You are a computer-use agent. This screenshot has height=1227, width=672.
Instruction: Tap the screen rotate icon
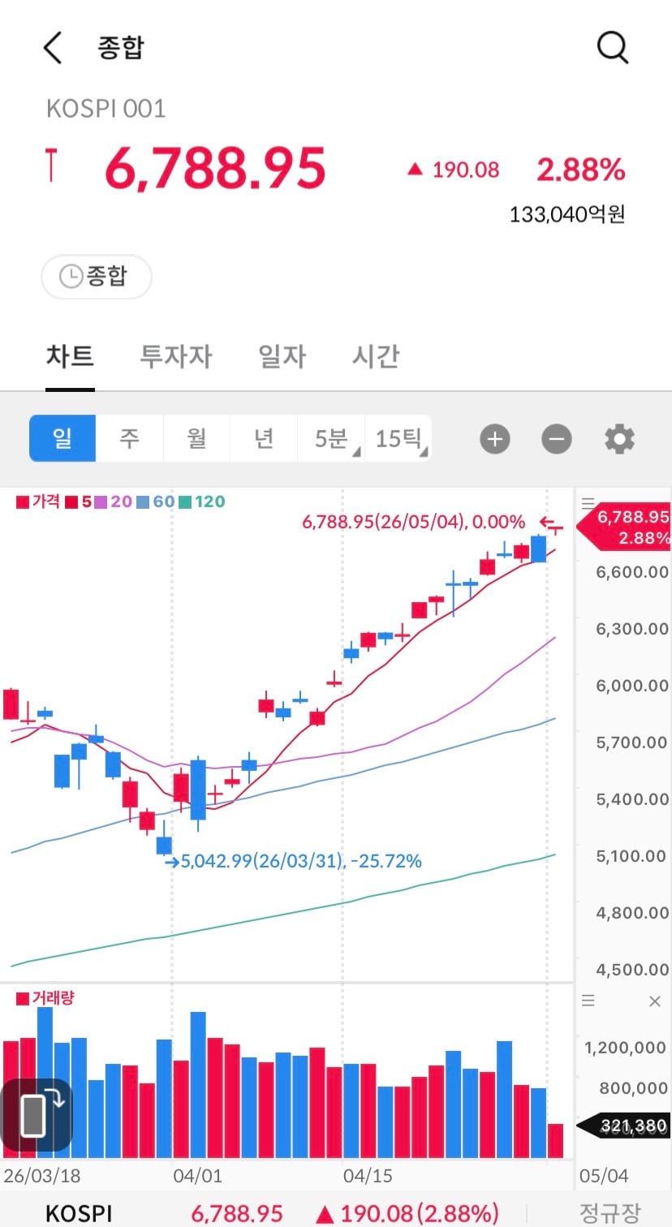click(x=37, y=1114)
